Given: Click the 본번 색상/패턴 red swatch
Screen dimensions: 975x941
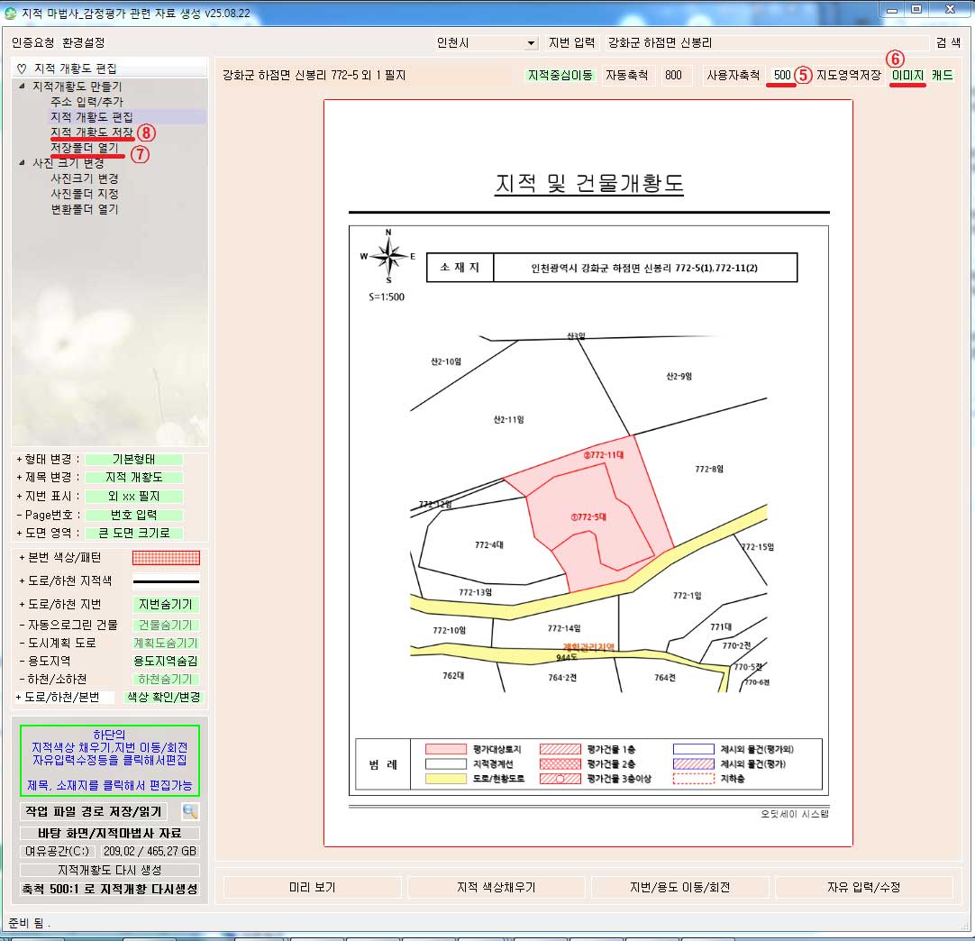Looking at the screenshot, I should pyautogui.click(x=166, y=558).
